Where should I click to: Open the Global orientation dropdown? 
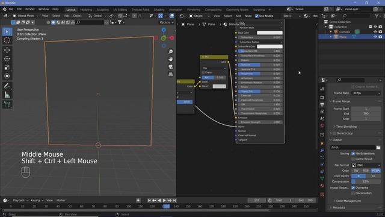coord(97,16)
